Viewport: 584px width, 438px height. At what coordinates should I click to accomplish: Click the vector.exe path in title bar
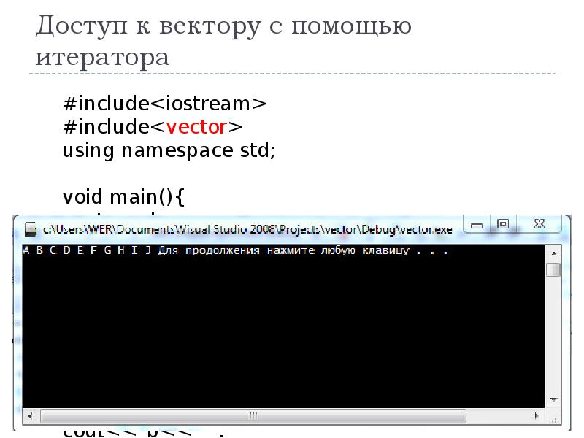coord(248,229)
